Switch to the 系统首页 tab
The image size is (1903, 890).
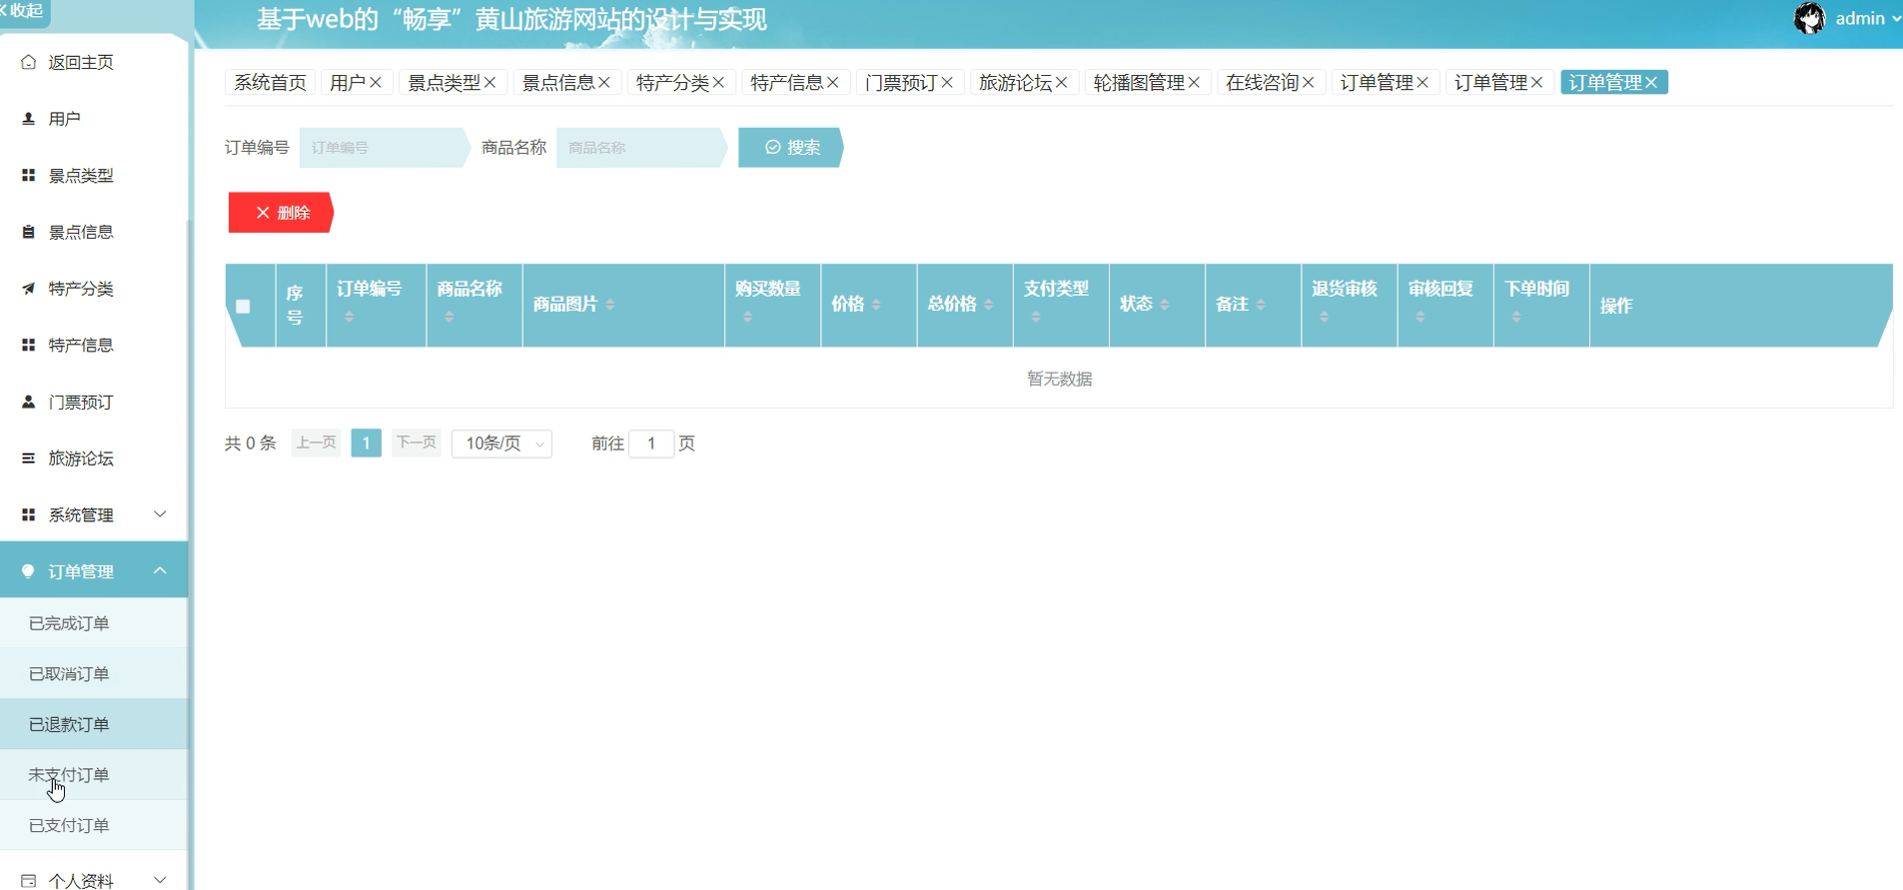pyautogui.click(x=270, y=82)
